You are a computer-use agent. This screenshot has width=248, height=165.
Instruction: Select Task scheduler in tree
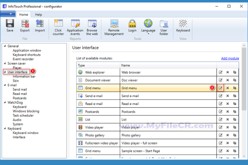coord(23,115)
